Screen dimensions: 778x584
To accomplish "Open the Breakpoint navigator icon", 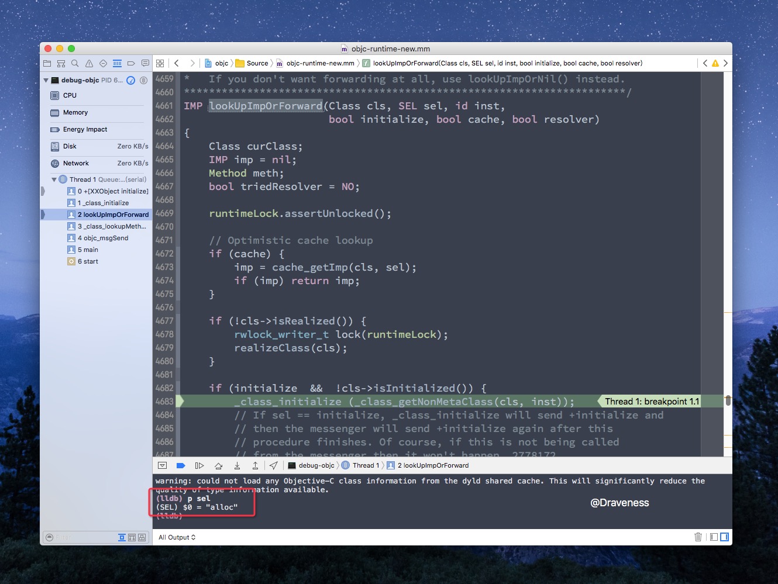I will (x=131, y=63).
